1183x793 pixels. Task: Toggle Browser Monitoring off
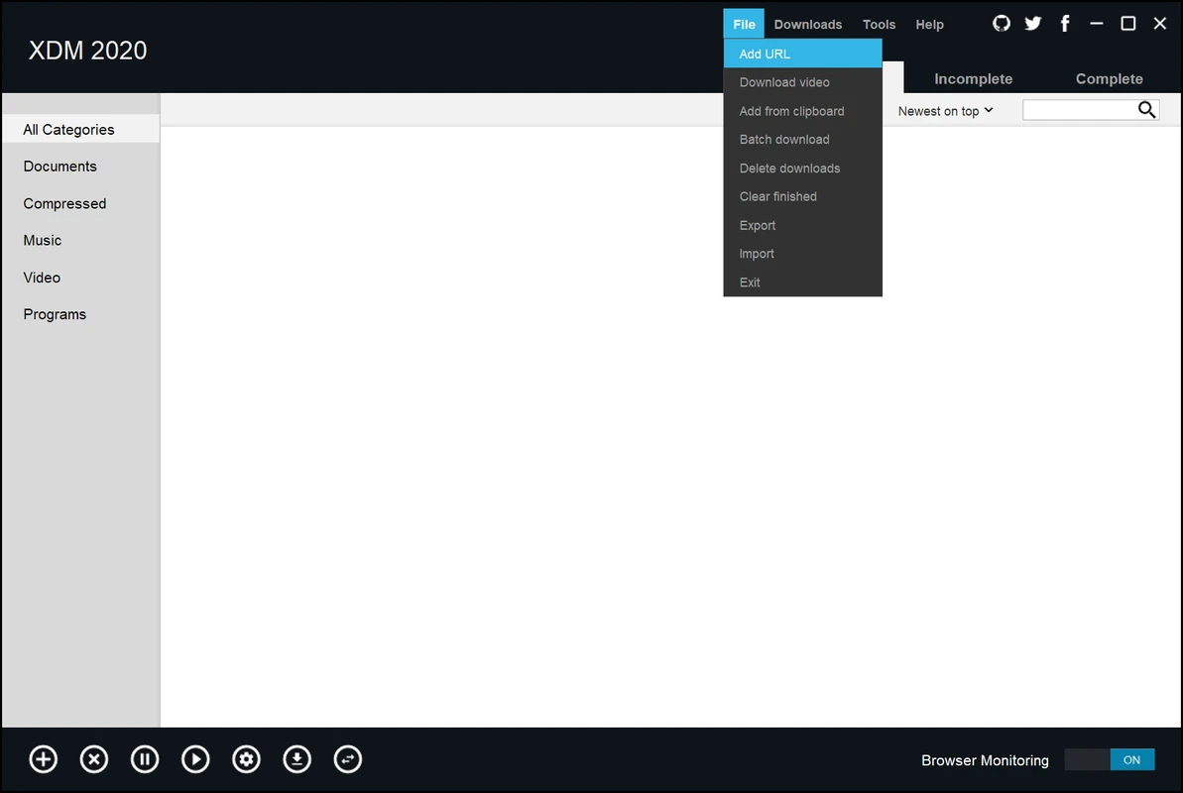point(1110,759)
